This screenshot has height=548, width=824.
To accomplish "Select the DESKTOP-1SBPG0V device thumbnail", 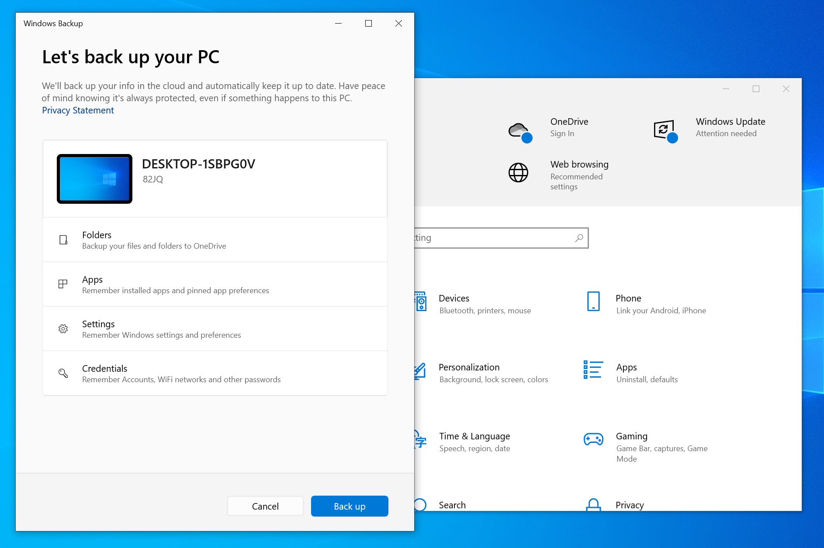I will 94,178.
